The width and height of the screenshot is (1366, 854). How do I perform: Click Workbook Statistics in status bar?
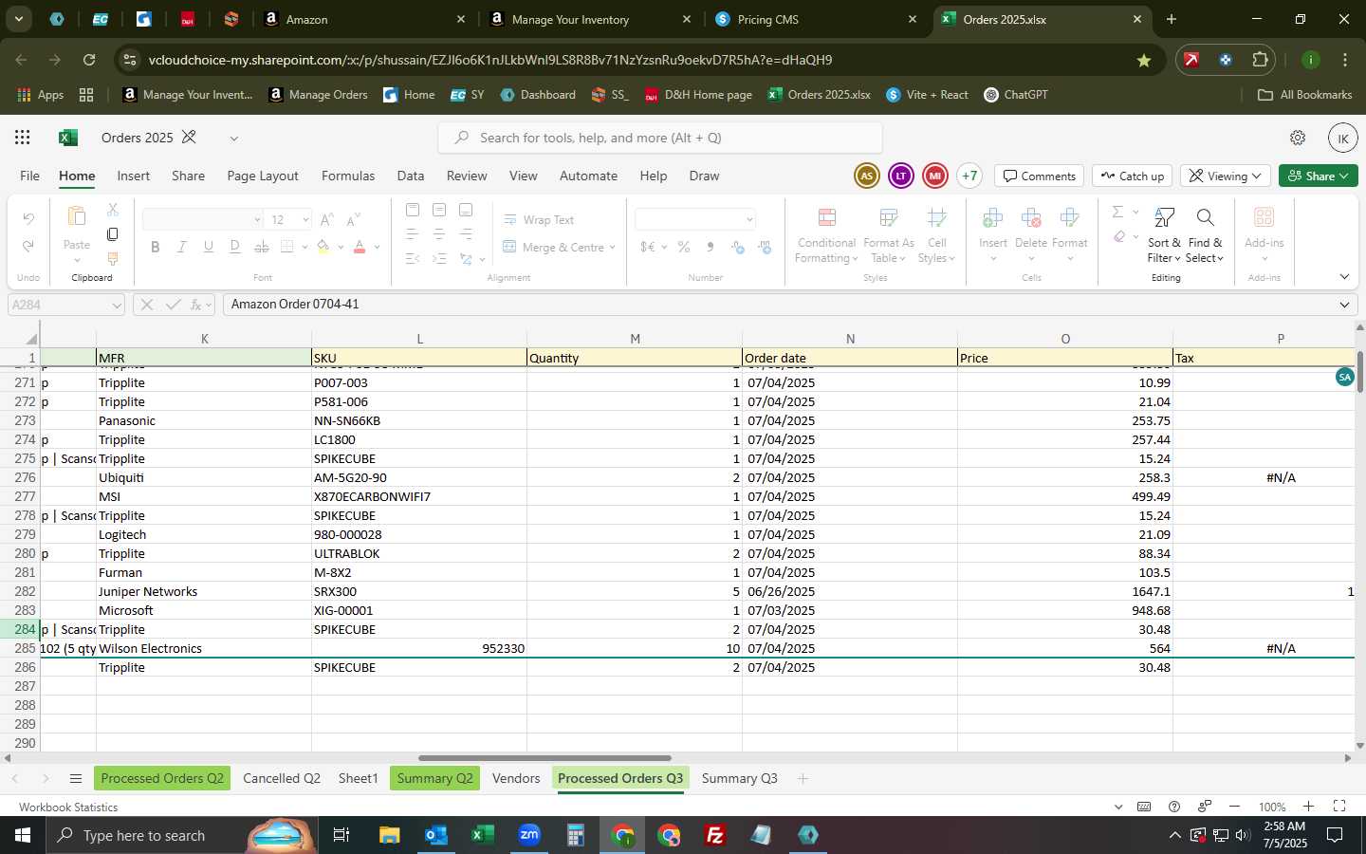click(x=68, y=808)
